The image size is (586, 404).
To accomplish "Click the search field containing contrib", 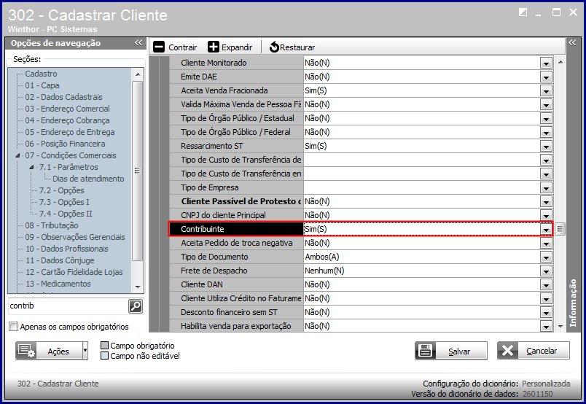I will point(68,306).
